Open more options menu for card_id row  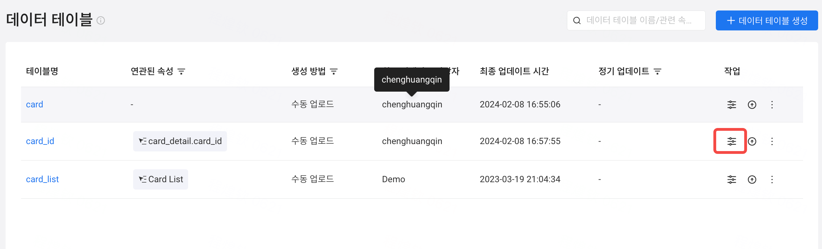[772, 141]
